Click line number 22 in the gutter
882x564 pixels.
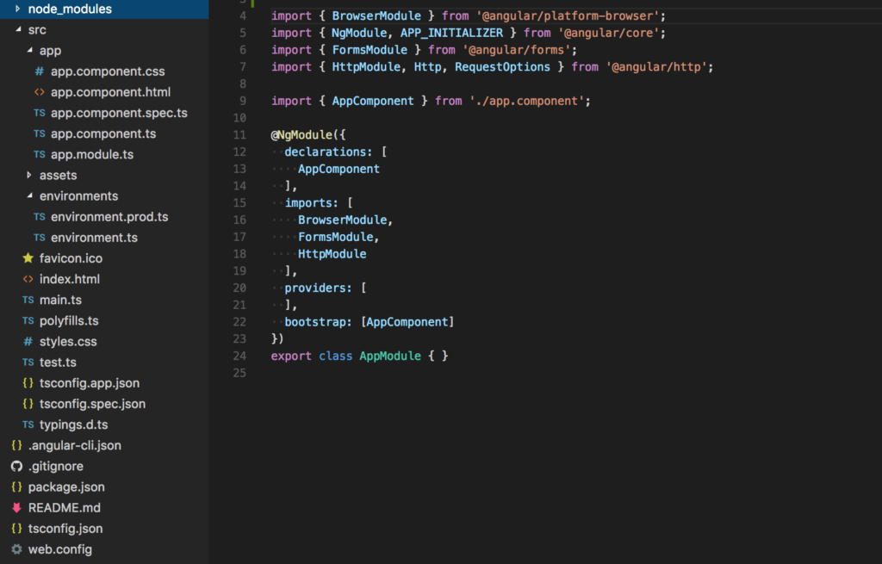pos(239,322)
